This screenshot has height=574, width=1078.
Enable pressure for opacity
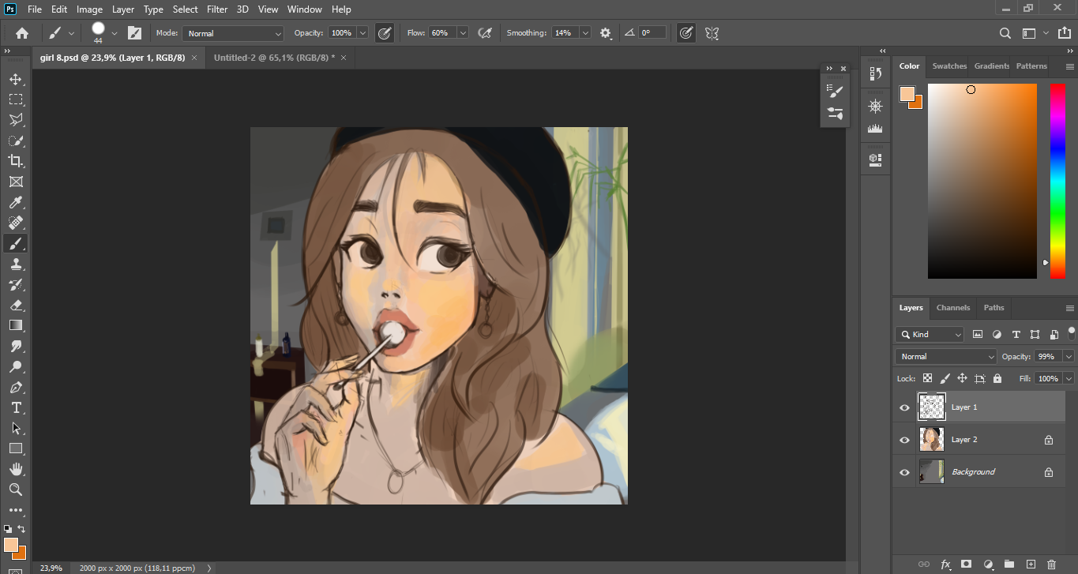pos(385,33)
